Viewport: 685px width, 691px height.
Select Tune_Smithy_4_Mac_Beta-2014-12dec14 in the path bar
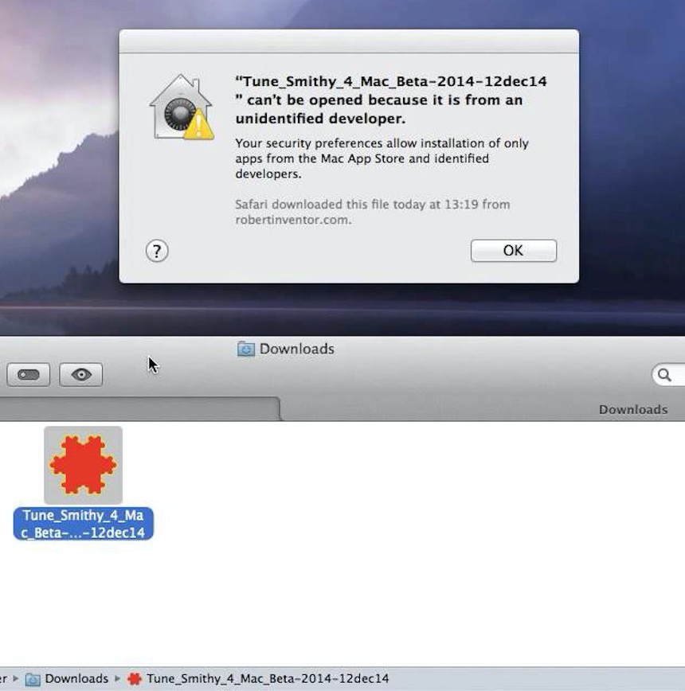click(x=267, y=679)
